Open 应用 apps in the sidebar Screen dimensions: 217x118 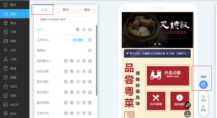tap(15, 114)
